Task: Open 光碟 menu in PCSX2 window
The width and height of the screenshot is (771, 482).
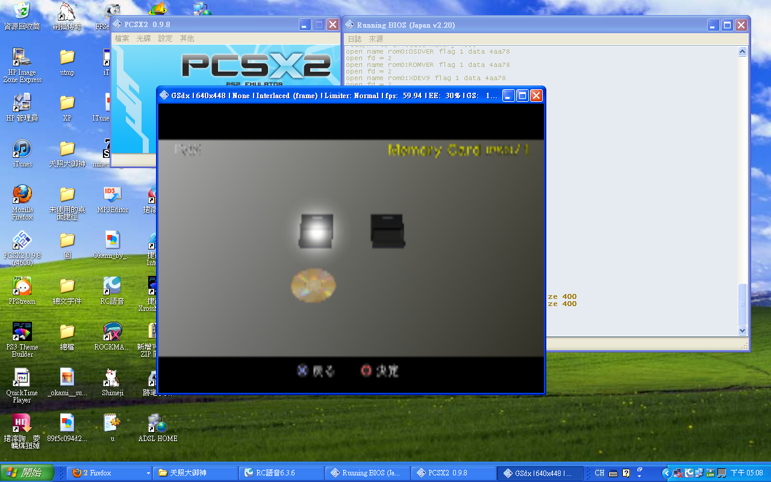Action: [143, 38]
